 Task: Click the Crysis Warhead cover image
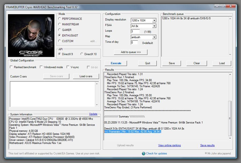pos(31,36)
